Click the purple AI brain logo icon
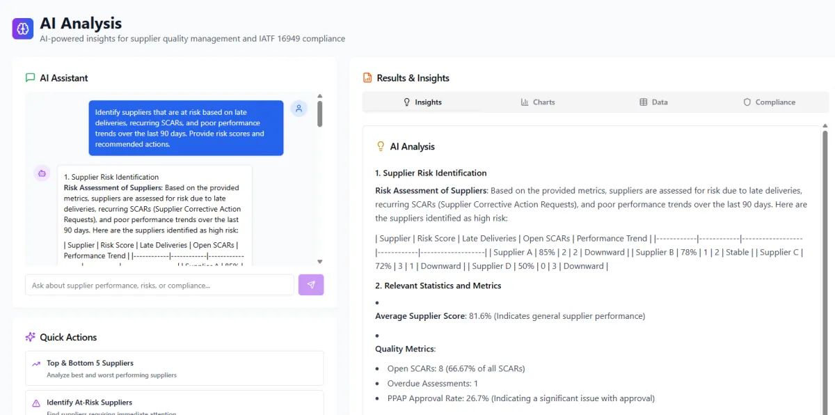This screenshot has width=835, height=415. [23, 29]
